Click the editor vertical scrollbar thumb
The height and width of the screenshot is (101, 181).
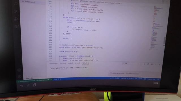pyautogui.click(x=164, y=40)
